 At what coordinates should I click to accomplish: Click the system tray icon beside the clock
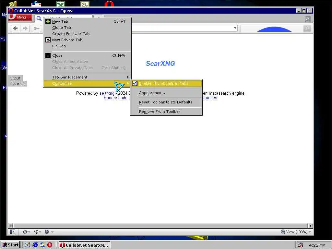pyautogui.click(x=300, y=245)
